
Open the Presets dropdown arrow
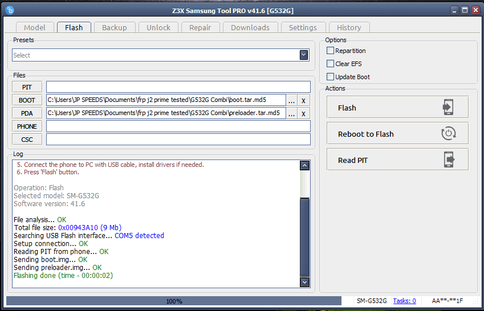[x=304, y=55]
